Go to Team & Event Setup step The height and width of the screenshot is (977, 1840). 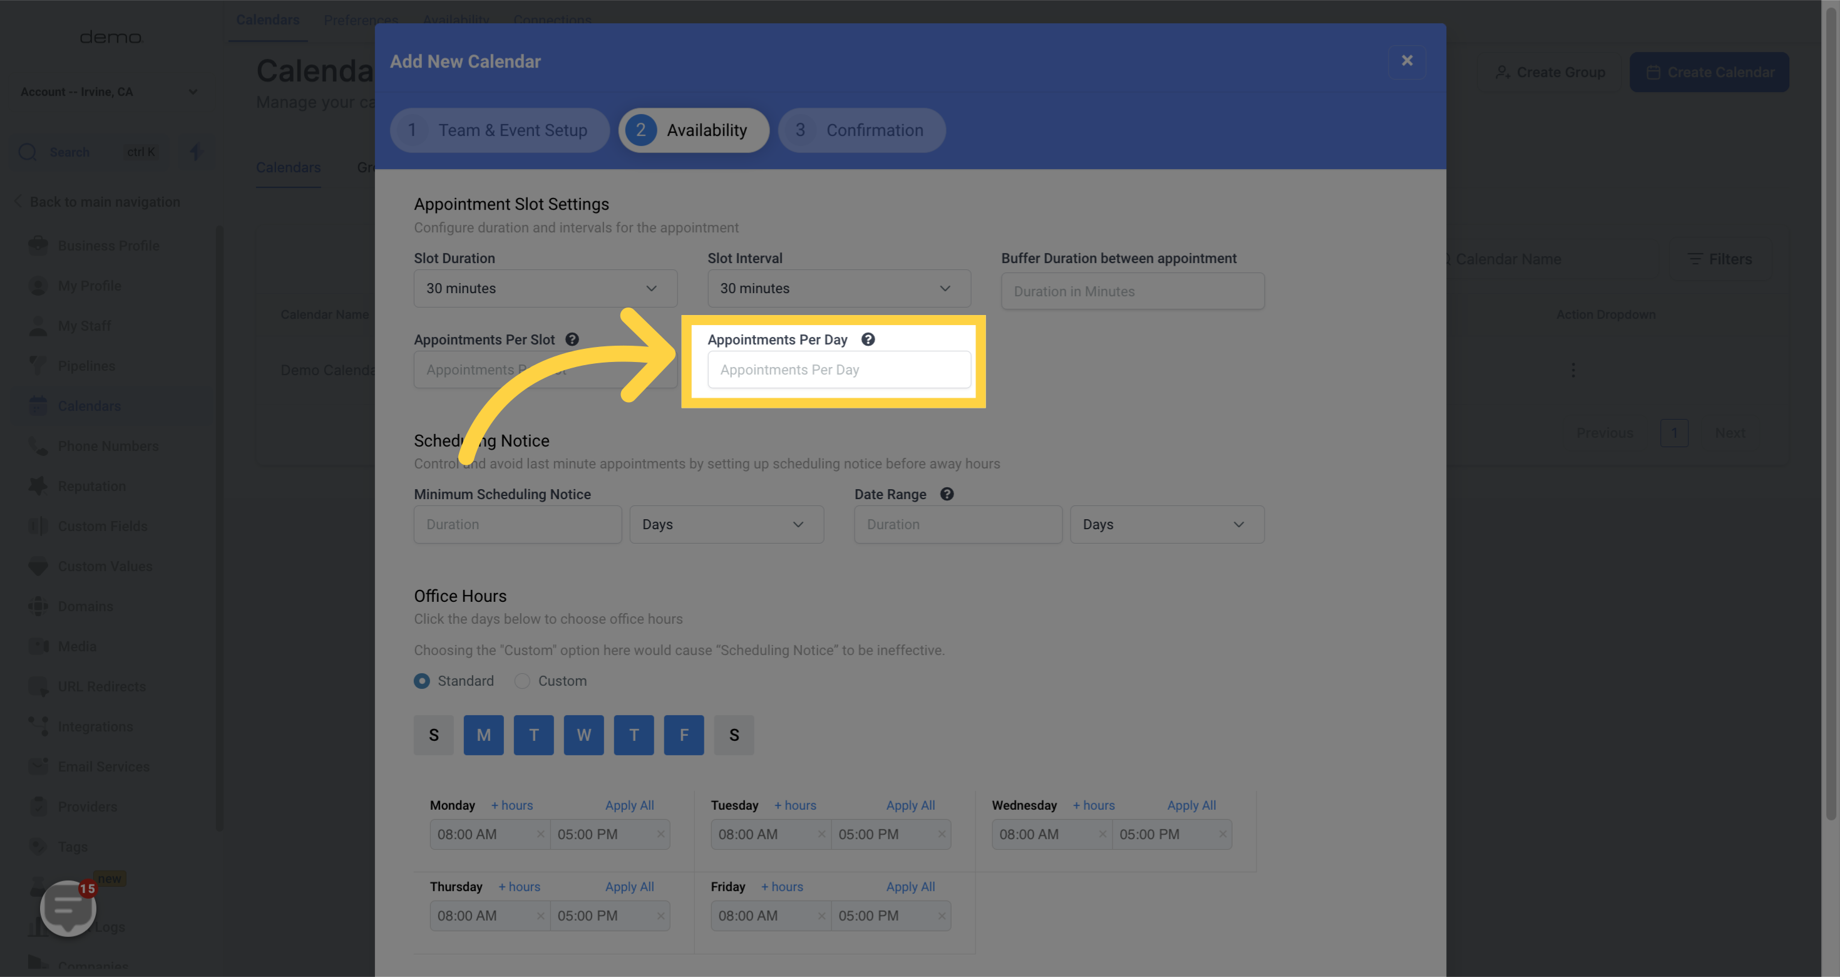pos(500,130)
